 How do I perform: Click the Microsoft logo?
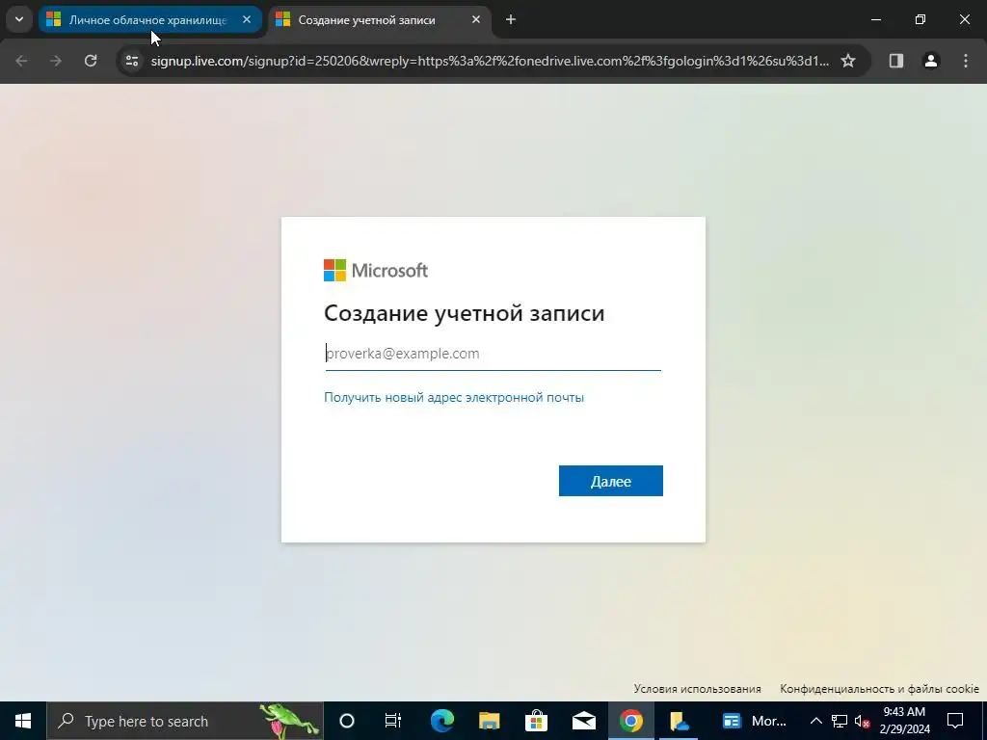[376, 271]
